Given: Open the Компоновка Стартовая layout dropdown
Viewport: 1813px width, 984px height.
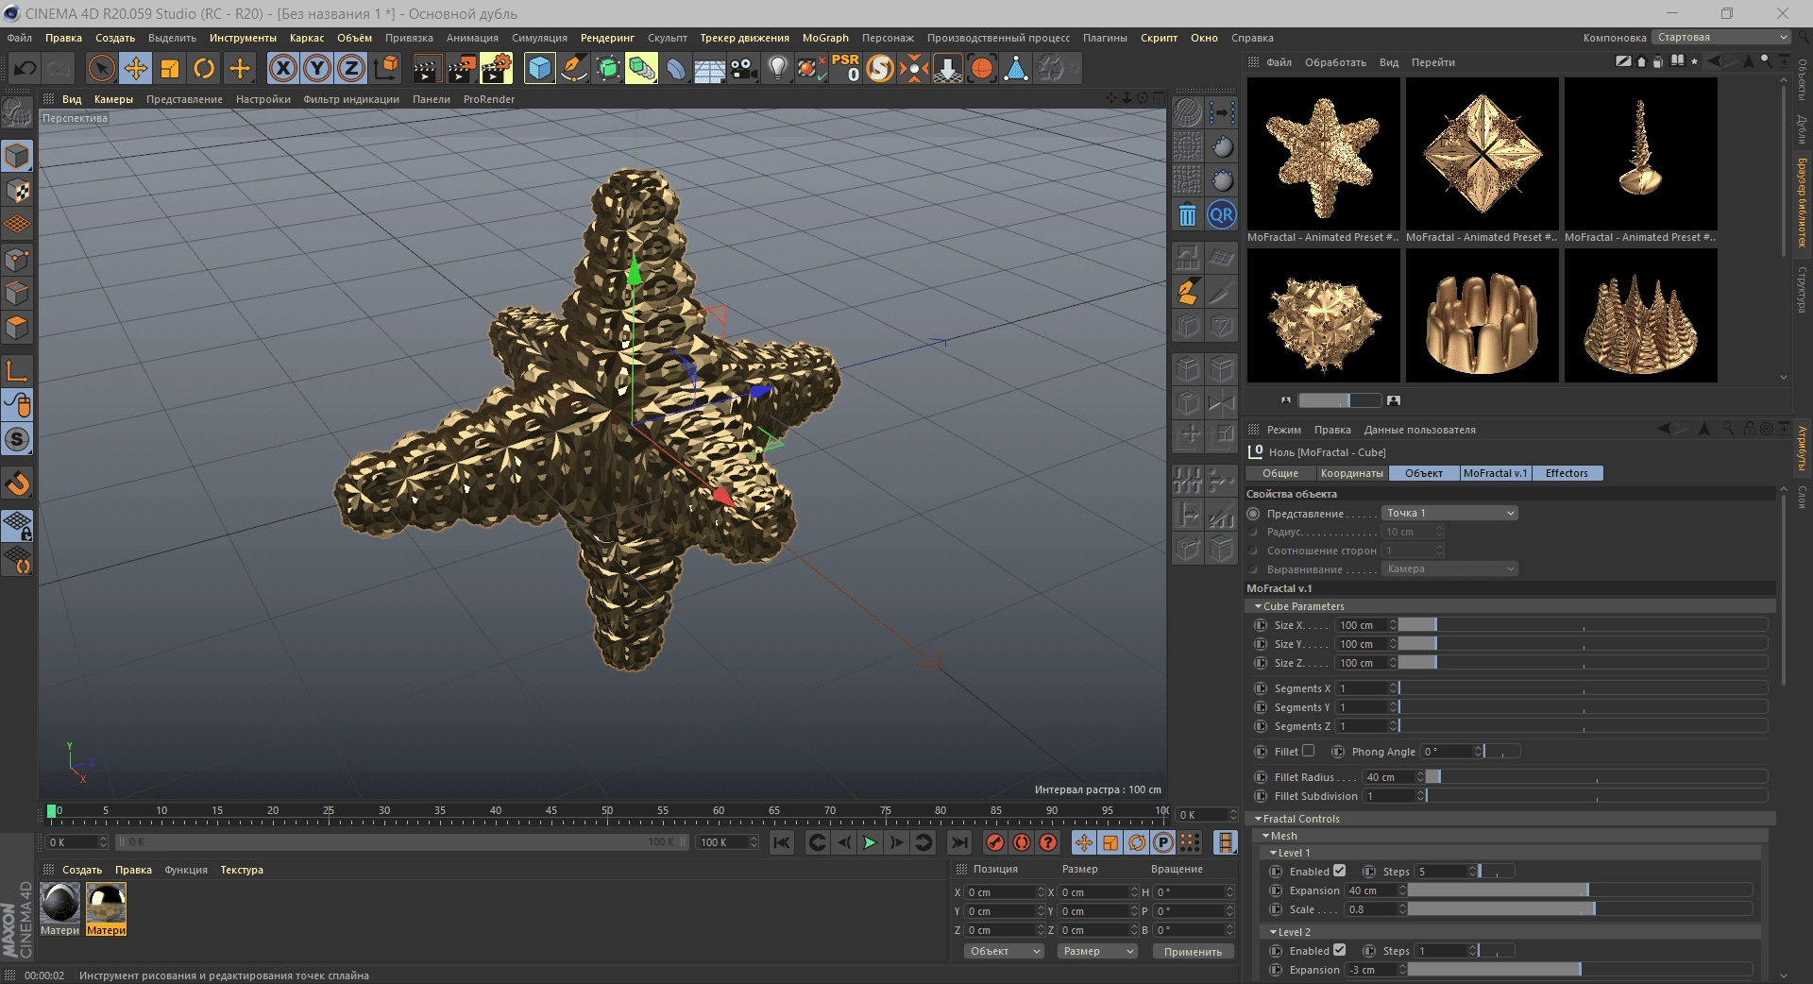Looking at the screenshot, I should pos(1721,38).
